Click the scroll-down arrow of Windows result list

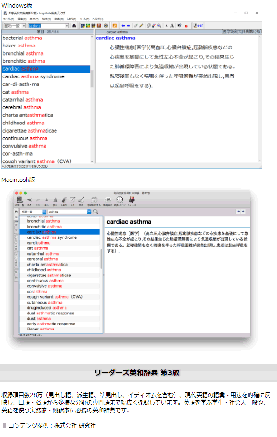(x=92, y=161)
